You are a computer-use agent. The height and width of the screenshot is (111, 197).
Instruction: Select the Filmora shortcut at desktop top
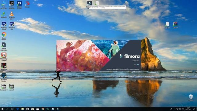click(x=90, y=3)
